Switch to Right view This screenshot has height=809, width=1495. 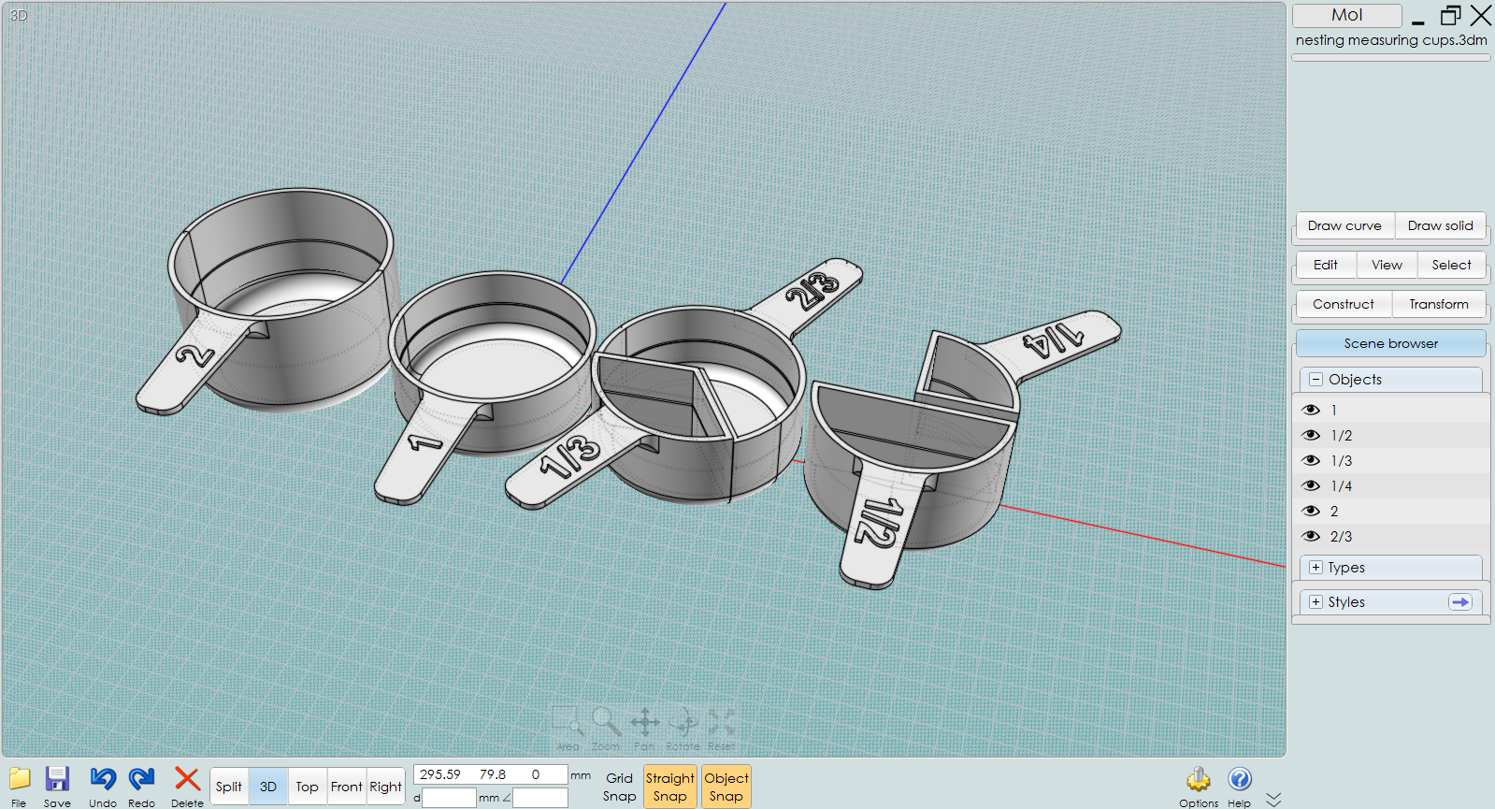pos(385,787)
